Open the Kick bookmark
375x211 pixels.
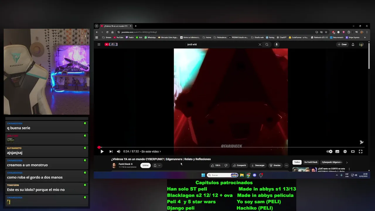coord(139,38)
